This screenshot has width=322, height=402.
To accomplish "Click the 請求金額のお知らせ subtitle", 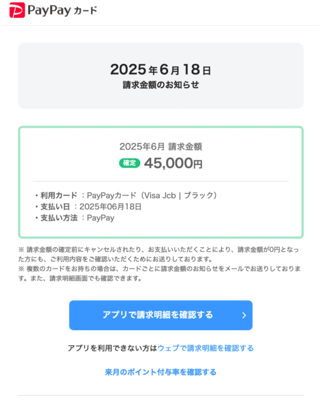I will 161,85.
